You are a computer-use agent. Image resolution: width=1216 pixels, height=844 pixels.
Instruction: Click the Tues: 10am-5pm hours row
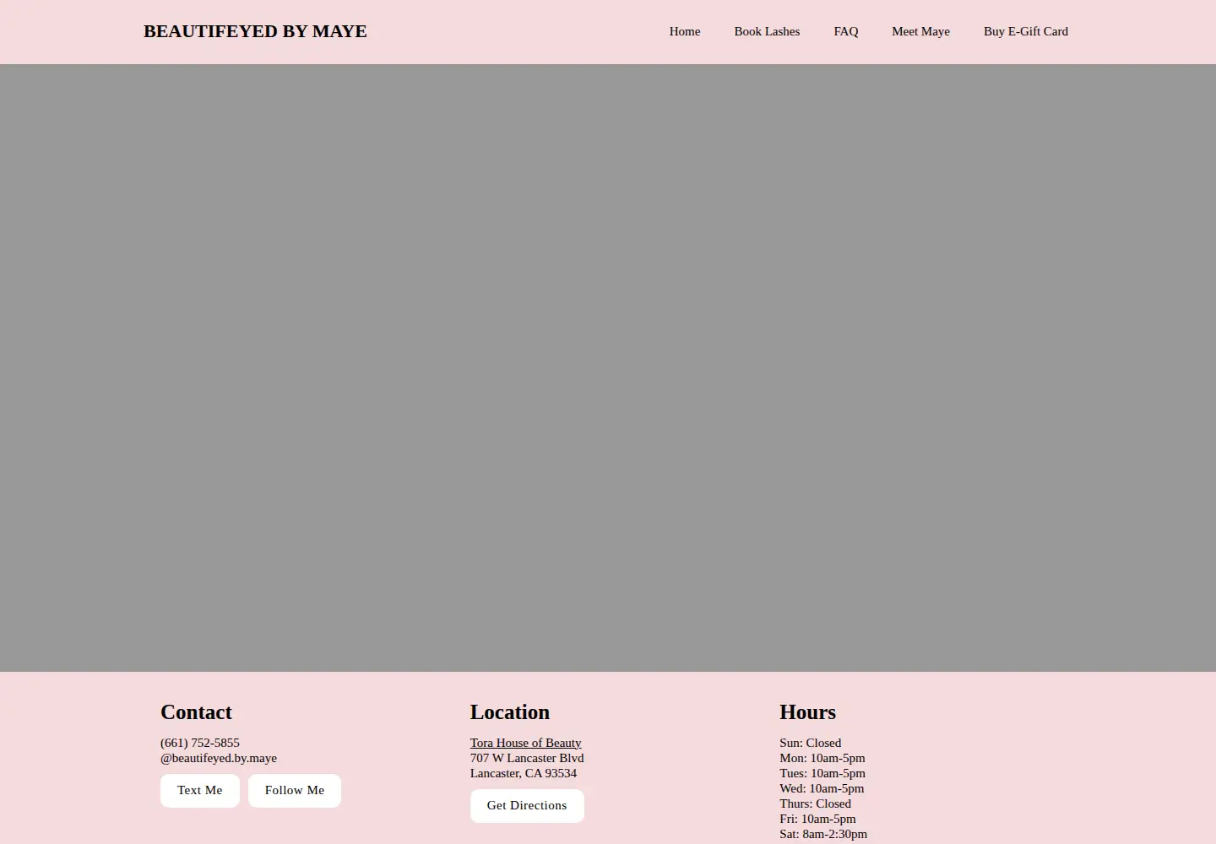point(822,773)
